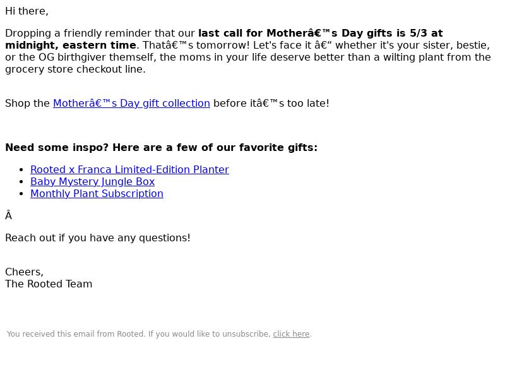Viewport: 505px width, 379px height.
Task: Click the 'Cheers,' sign-off text
Action: coord(24,272)
